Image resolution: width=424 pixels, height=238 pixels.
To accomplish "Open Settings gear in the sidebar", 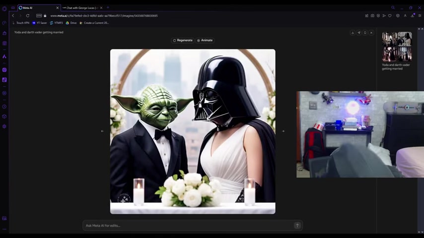I will click(4, 126).
